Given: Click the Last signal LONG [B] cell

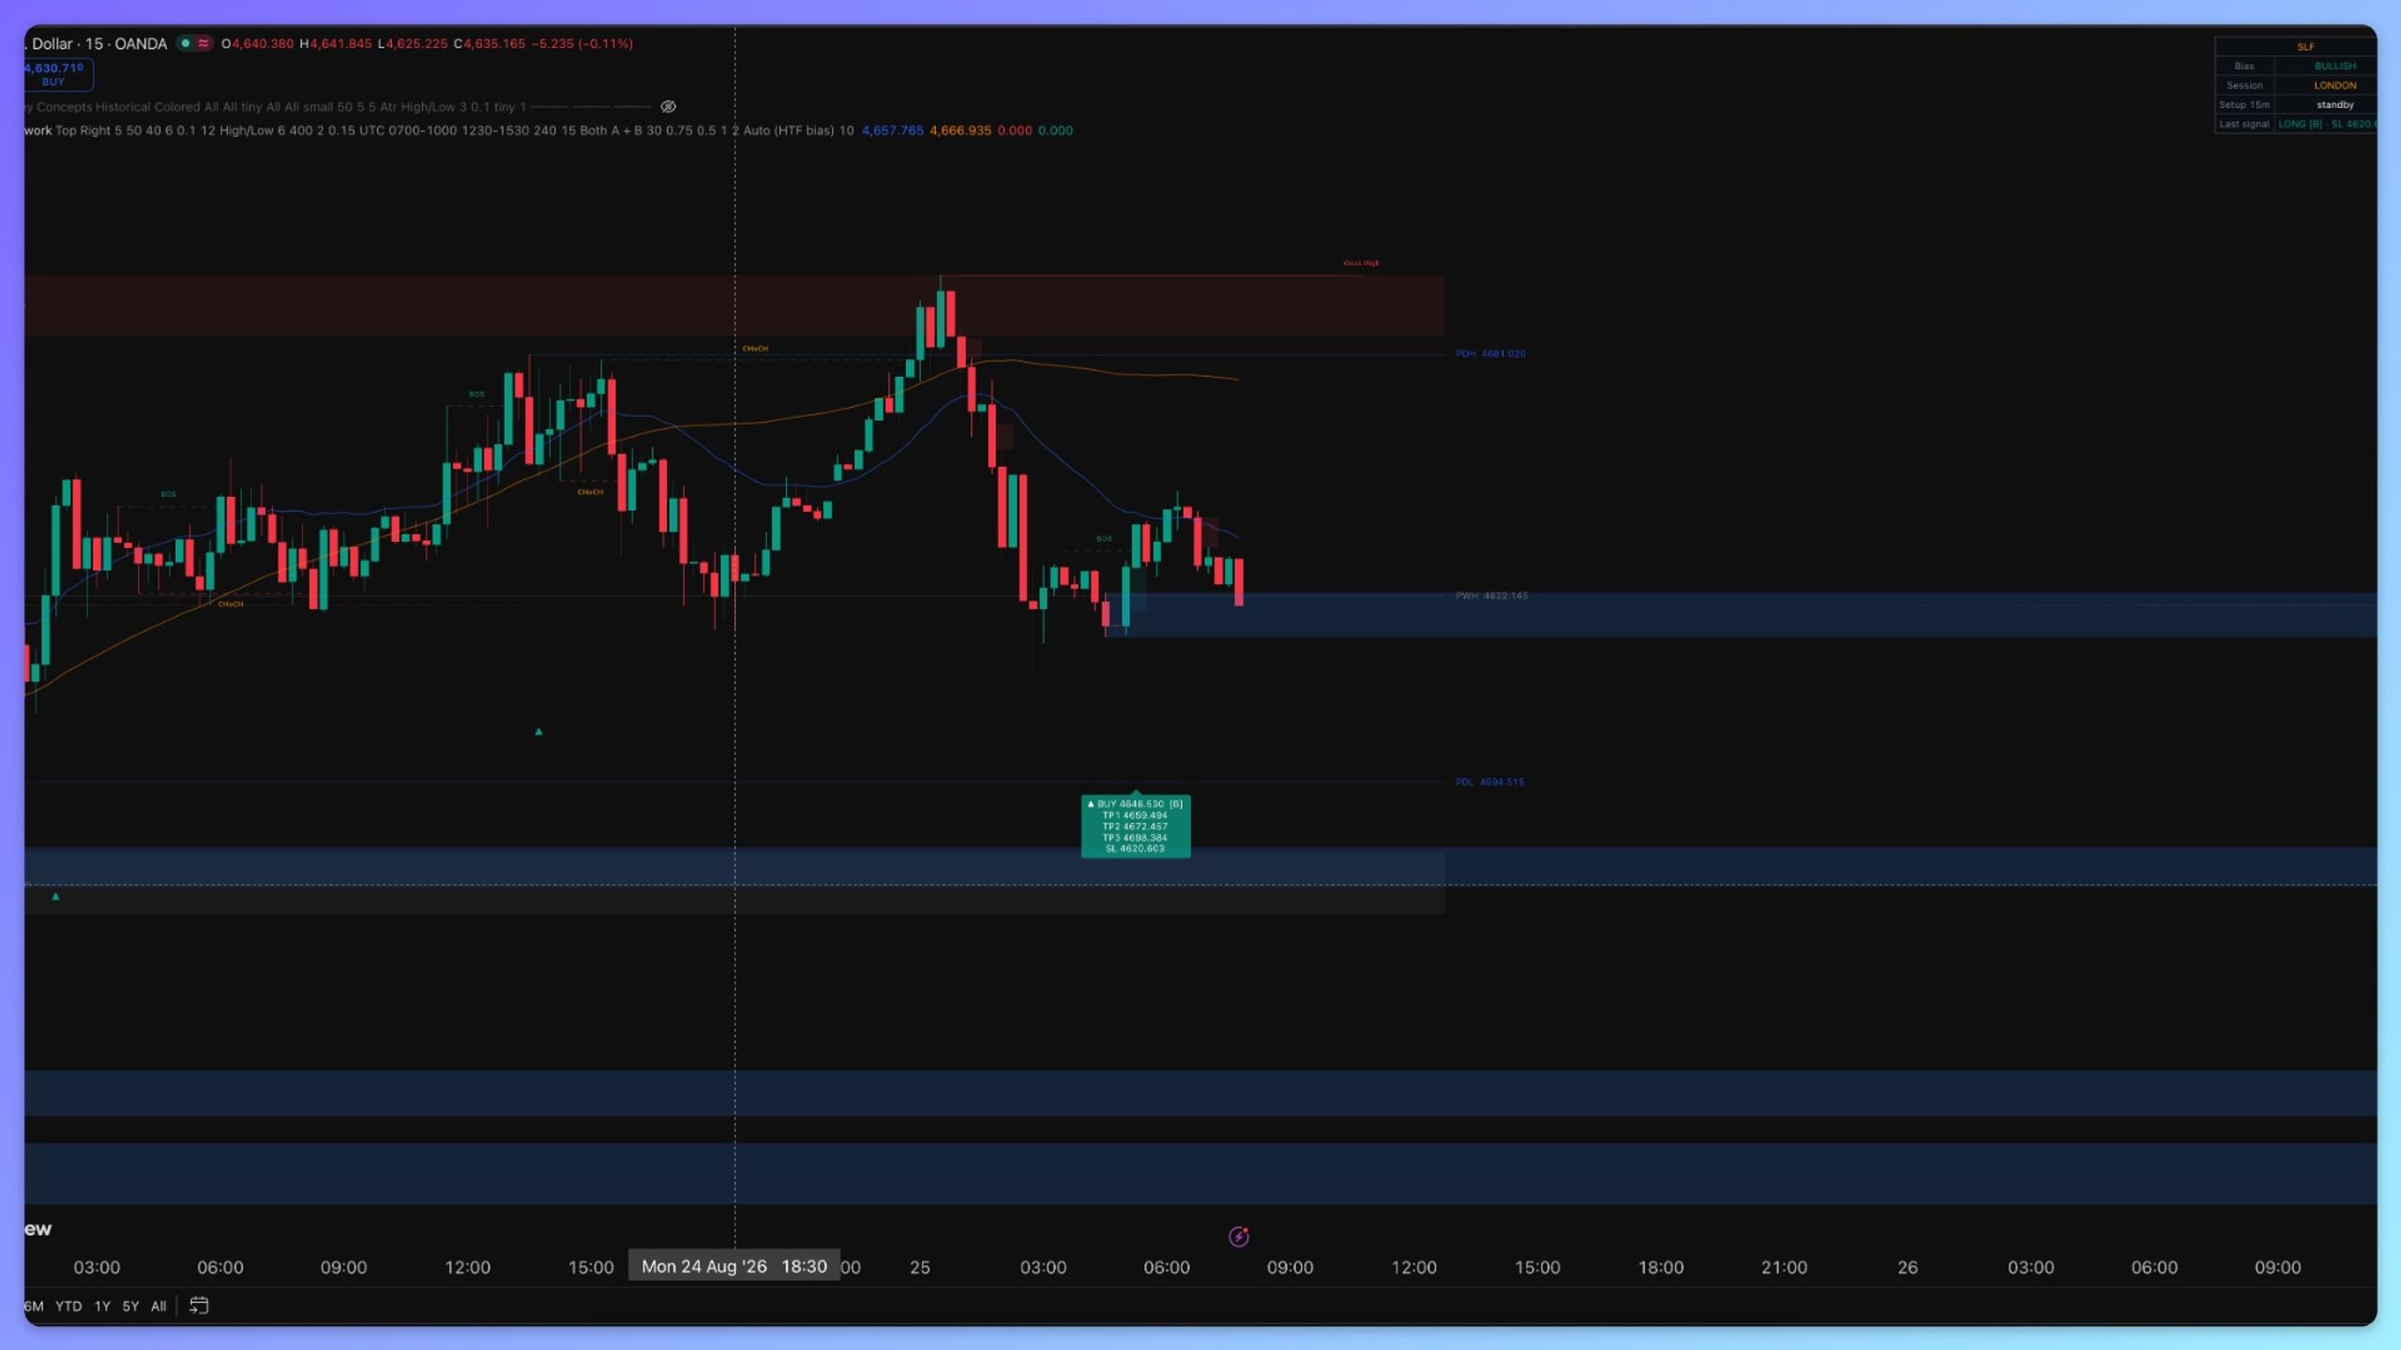Looking at the screenshot, I should tap(2327, 124).
